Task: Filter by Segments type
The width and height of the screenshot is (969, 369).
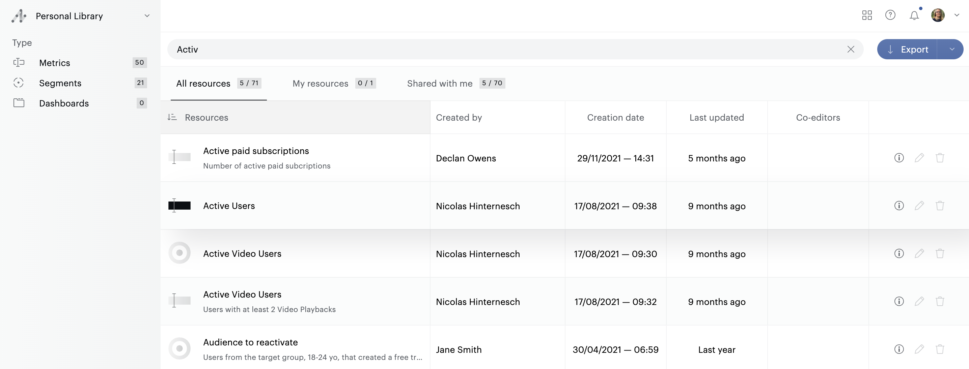Action: point(60,83)
